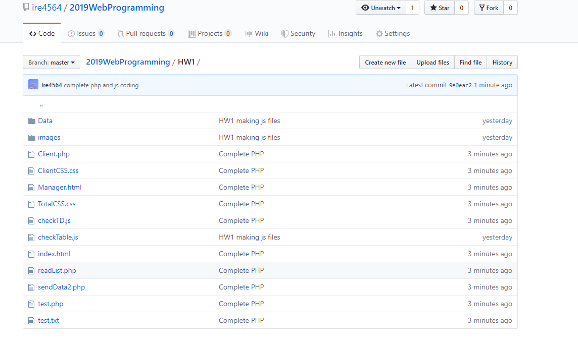
Task: Click the file icon beside readList.php
Action: pos(31,271)
